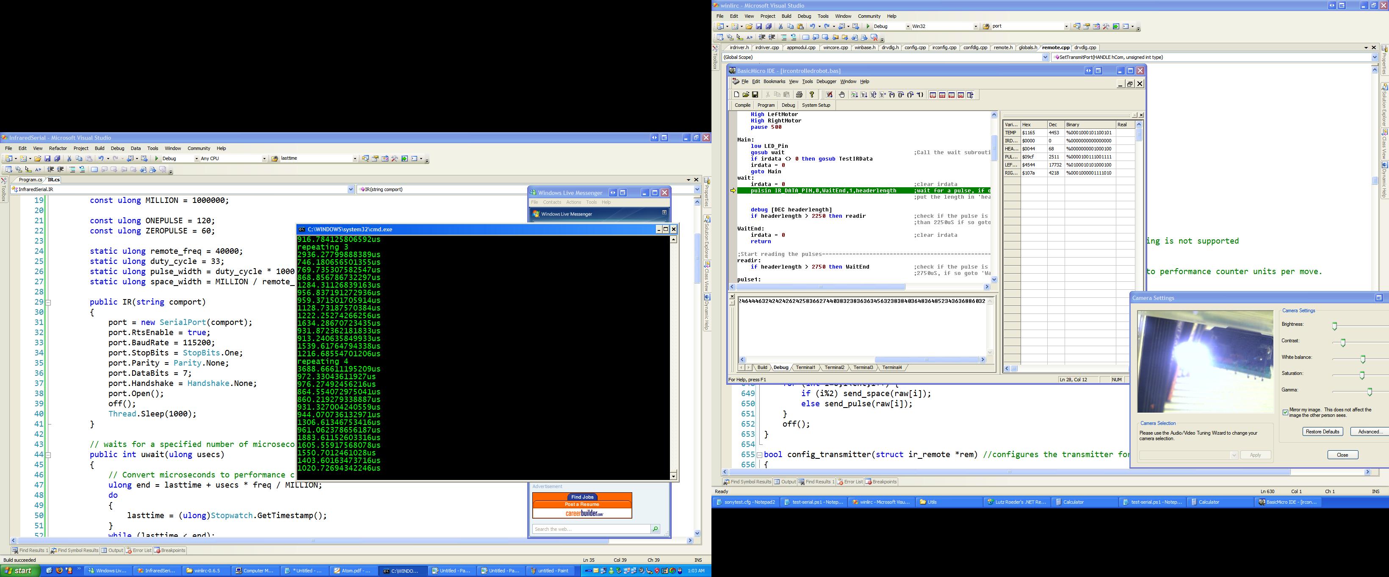This screenshot has width=1389, height=577.
Task: Open Refactor menu in InfraredSerial window
Action: [58, 148]
